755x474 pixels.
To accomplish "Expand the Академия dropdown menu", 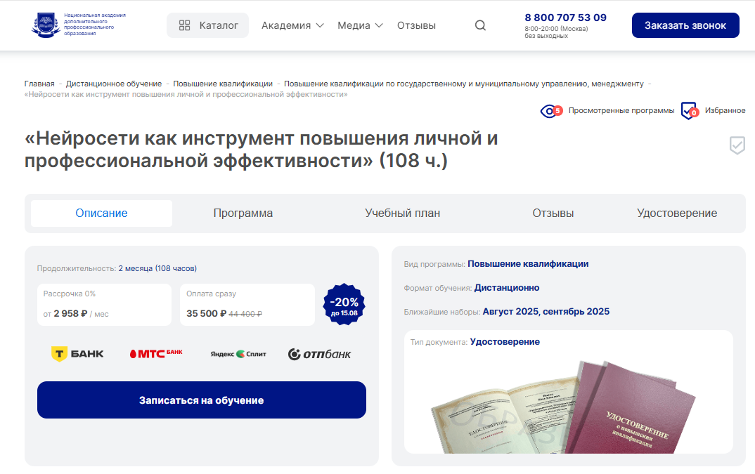I will 292,25.
